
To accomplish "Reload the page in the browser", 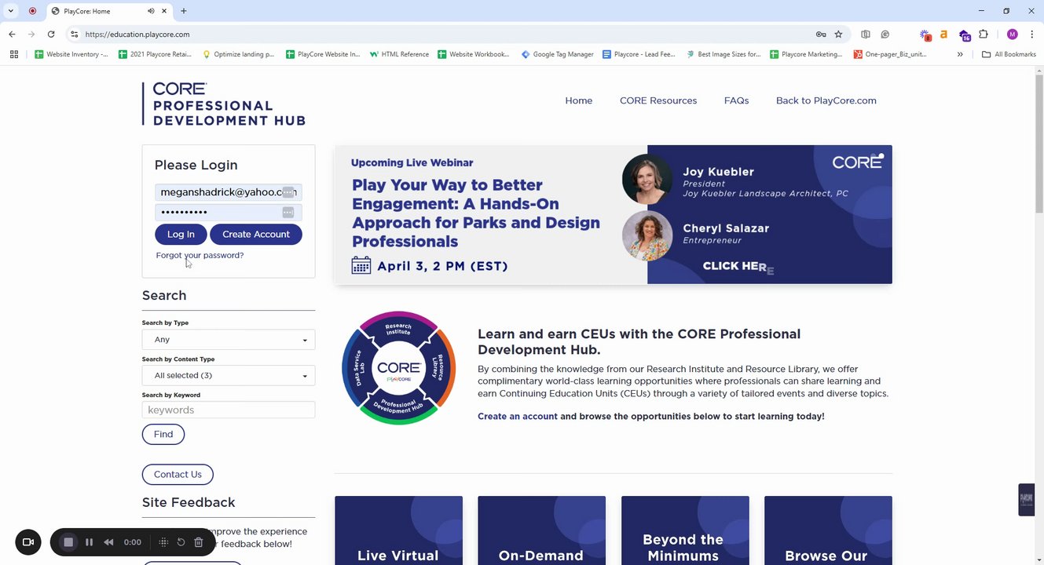I will pyautogui.click(x=51, y=35).
